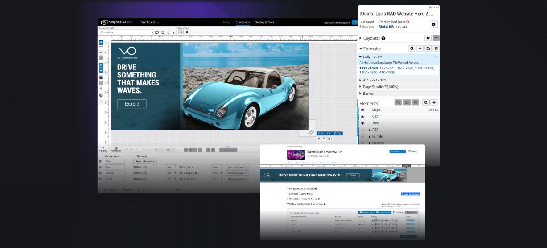Save formats with floppy disk icon
This screenshot has width=547, height=248.
tap(428, 49)
